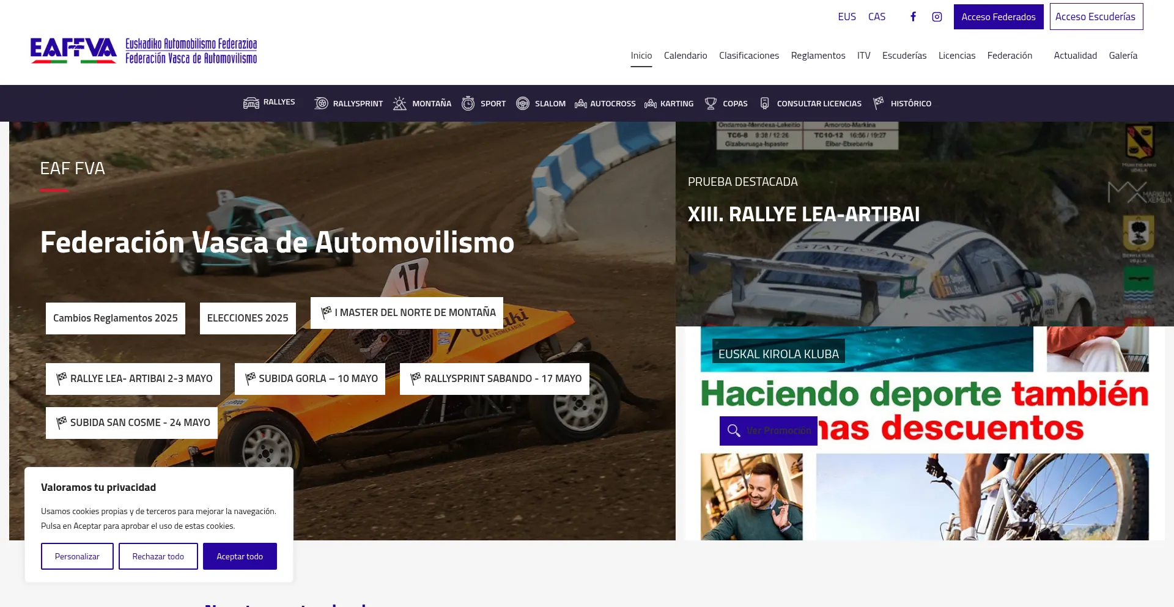Open Rallye Lea-Artibai 2-3 Mayo link

pyautogui.click(x=133, y=379)
